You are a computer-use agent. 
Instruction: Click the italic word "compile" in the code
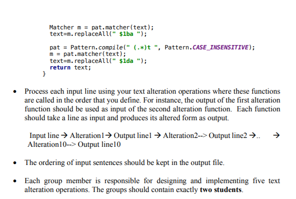click(x=111, y=48)
